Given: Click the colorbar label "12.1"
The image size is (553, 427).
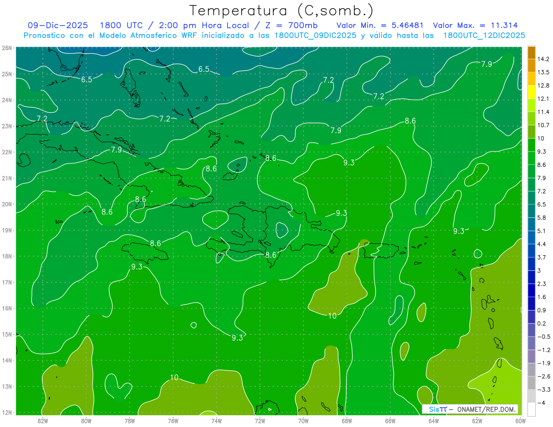Looking at the screenshot, I should (543, 99).
